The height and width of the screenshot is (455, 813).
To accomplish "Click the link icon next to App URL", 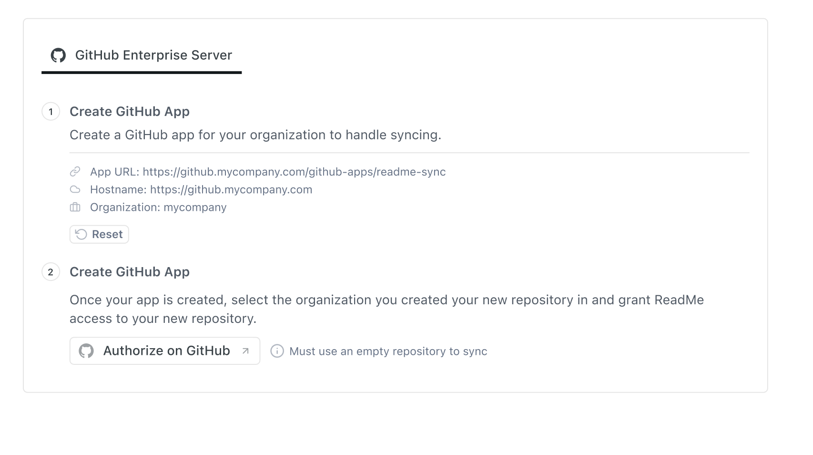I will coord(75,172).
